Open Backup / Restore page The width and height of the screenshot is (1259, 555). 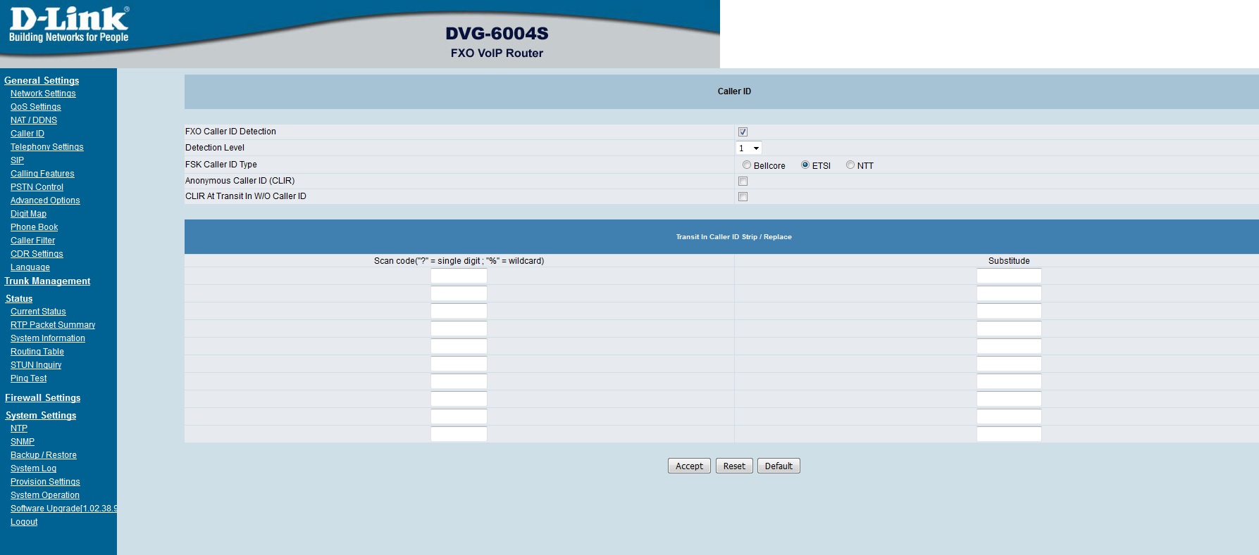pyautogui.click(x=44, y=455)
